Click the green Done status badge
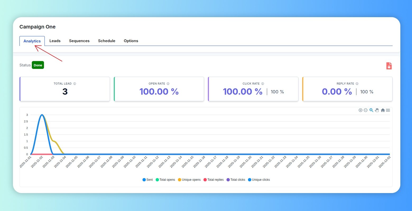Screen dimensions: 412x211 click(38, 65)
